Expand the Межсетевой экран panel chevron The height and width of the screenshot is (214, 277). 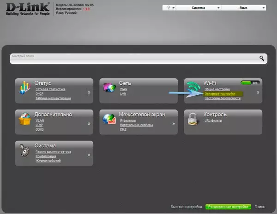pos(174,124)
